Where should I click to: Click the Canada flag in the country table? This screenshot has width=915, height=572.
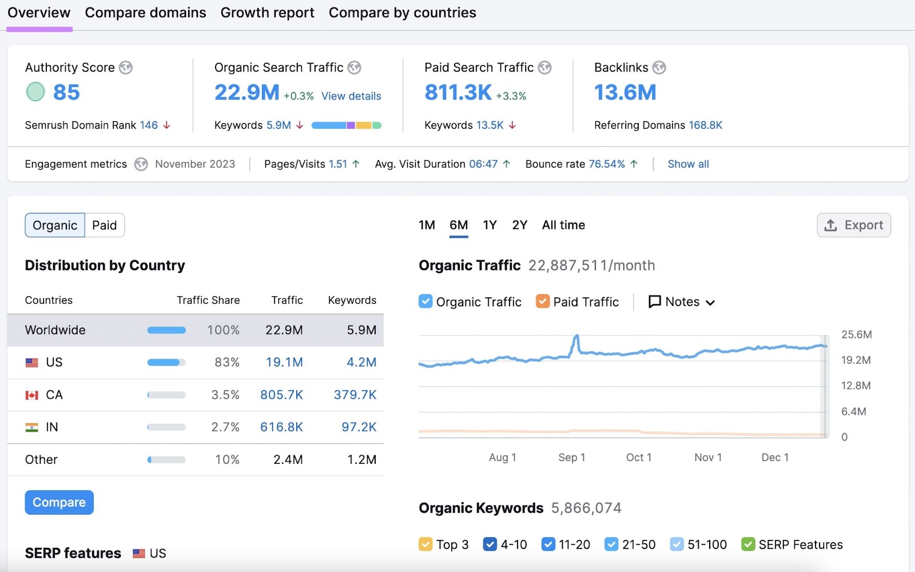tap(33, 395)
